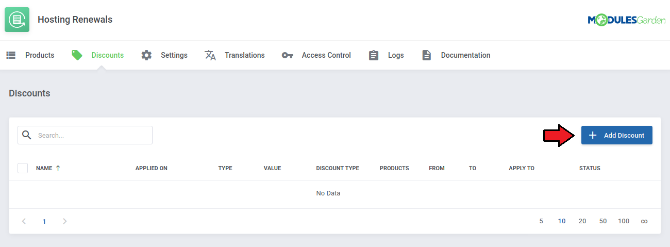Click the Discounts tag icon
This screenshot has width=670, height=247.
(x=77, y=55)
